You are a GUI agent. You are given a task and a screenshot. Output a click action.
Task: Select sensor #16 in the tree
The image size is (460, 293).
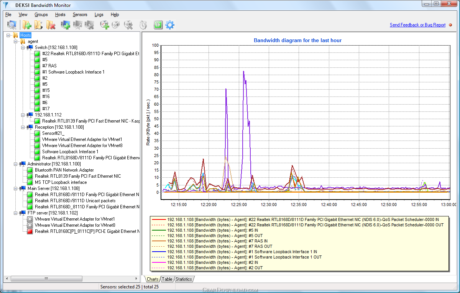coord(46,97)
